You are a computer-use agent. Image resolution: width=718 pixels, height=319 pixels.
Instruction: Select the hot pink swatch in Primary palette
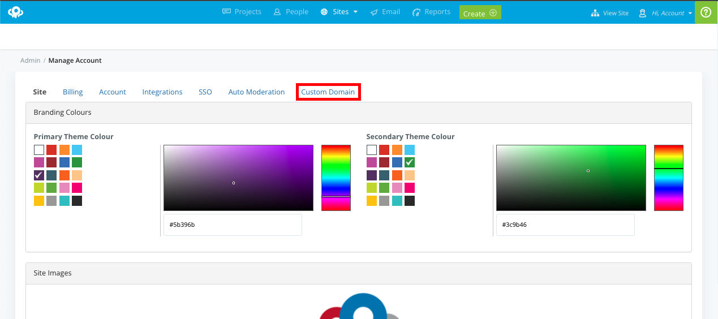77,188
